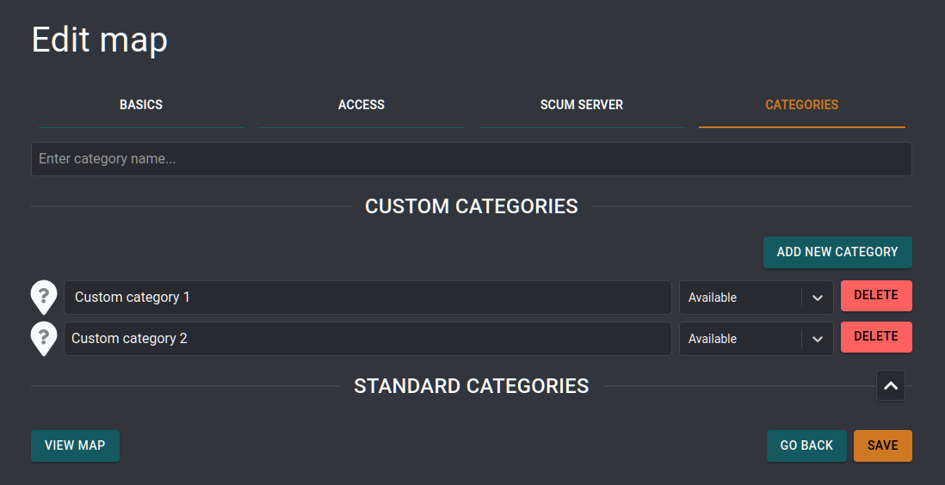Open the Access tab

click(x=361, y=105)
